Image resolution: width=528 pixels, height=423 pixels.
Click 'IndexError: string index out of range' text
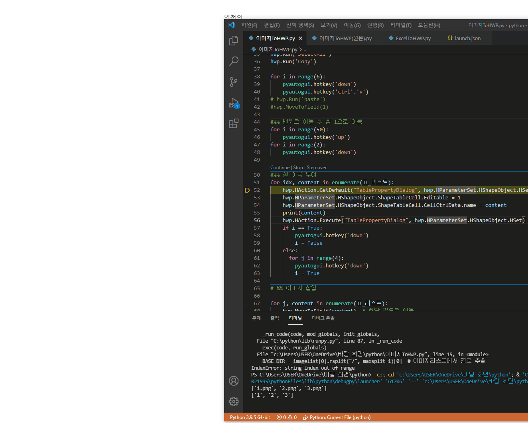pos(303,368)
